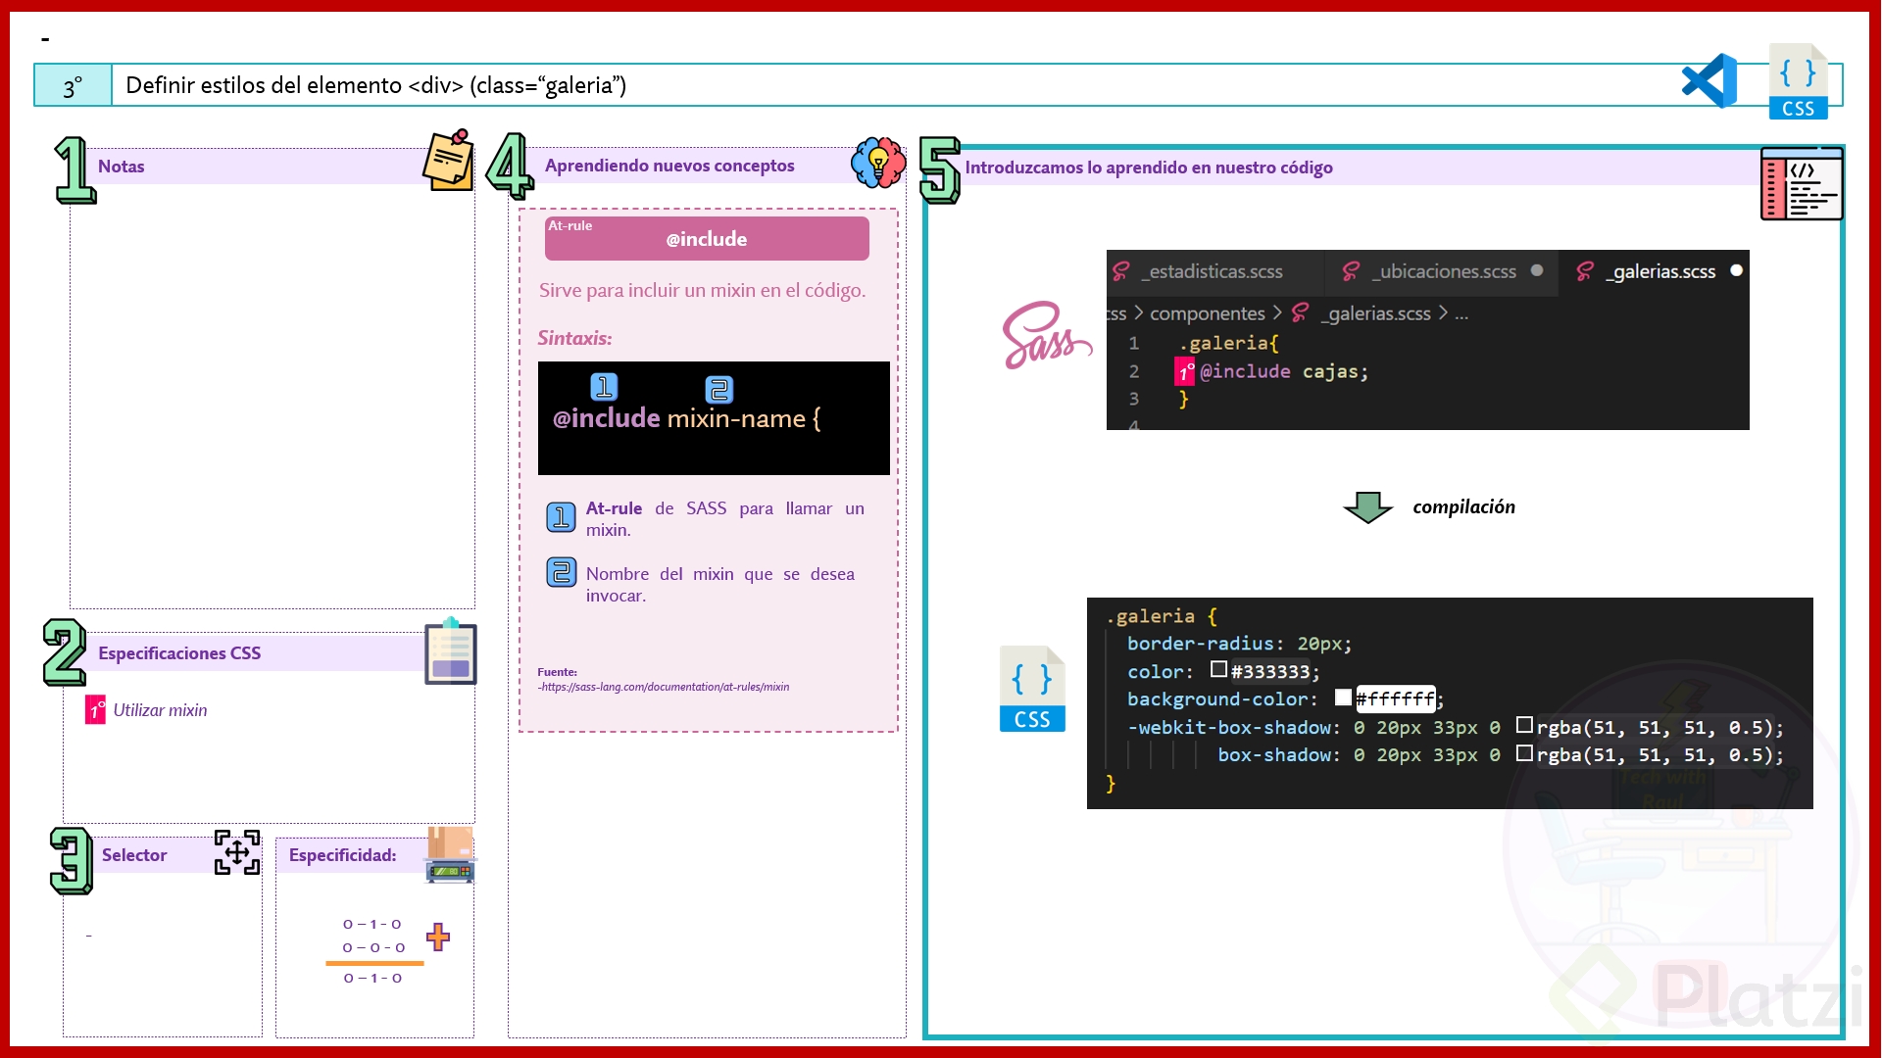Toggle the rgba color checkbox on box-shadow line
Viewport: 1882px width, 1058px height.
(1526, 754)
